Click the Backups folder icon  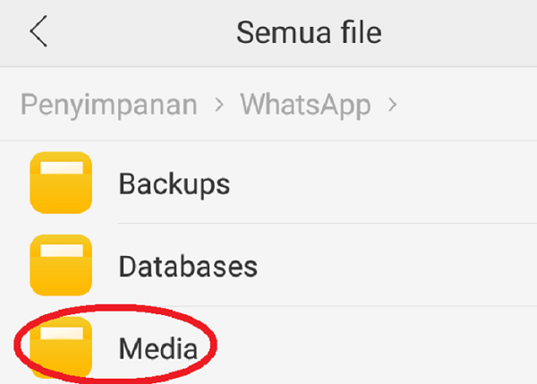pyautogui.click(x=61, y=183)
